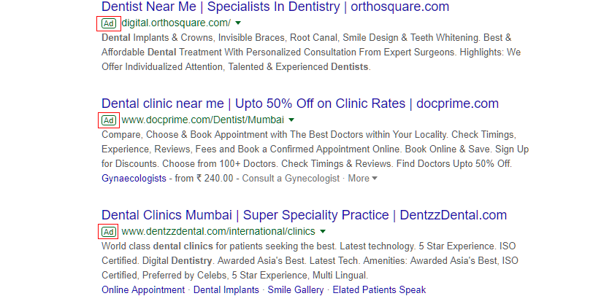The width and height of the screenshot is (593, 296).
Task: Open 'Dental clinic near me' docprime headline
Action: click(x=299, y=104)
